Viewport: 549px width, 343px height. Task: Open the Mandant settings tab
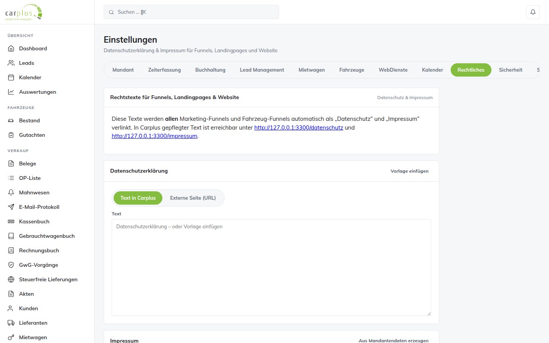tap(123, 70)
